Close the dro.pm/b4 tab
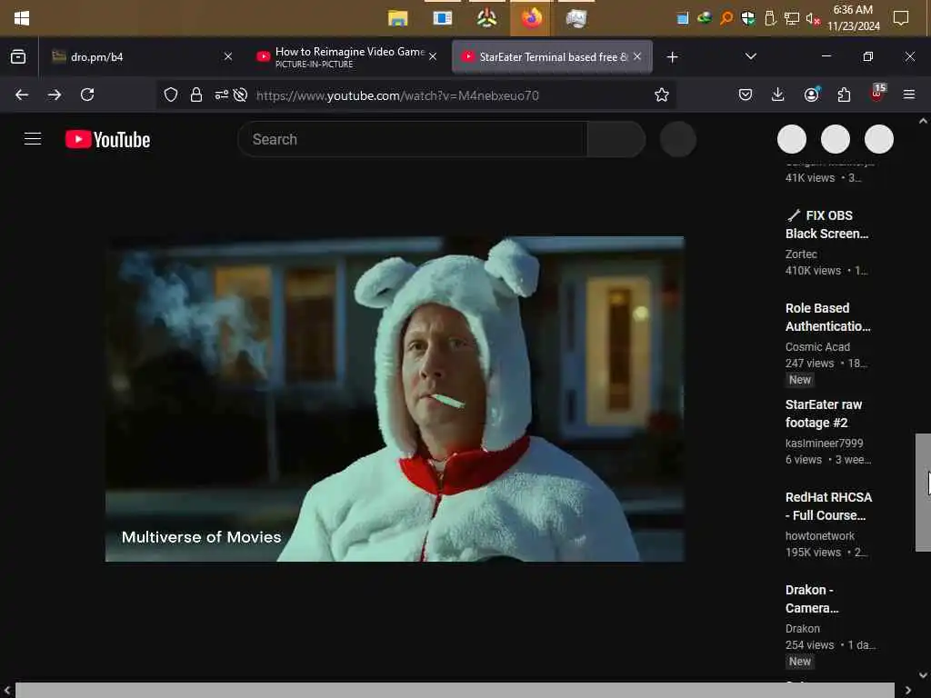 [228, 56]
